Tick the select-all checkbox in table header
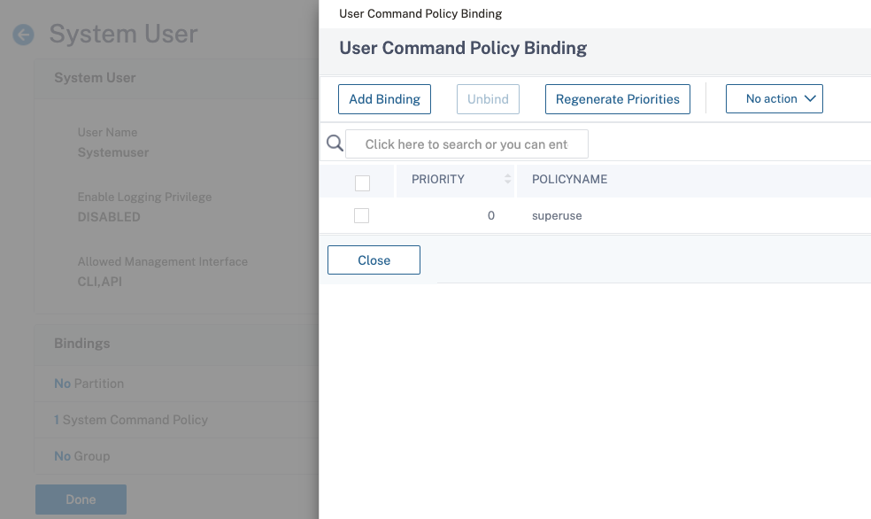Screen dimensions: 871x519 click(362, 182)
